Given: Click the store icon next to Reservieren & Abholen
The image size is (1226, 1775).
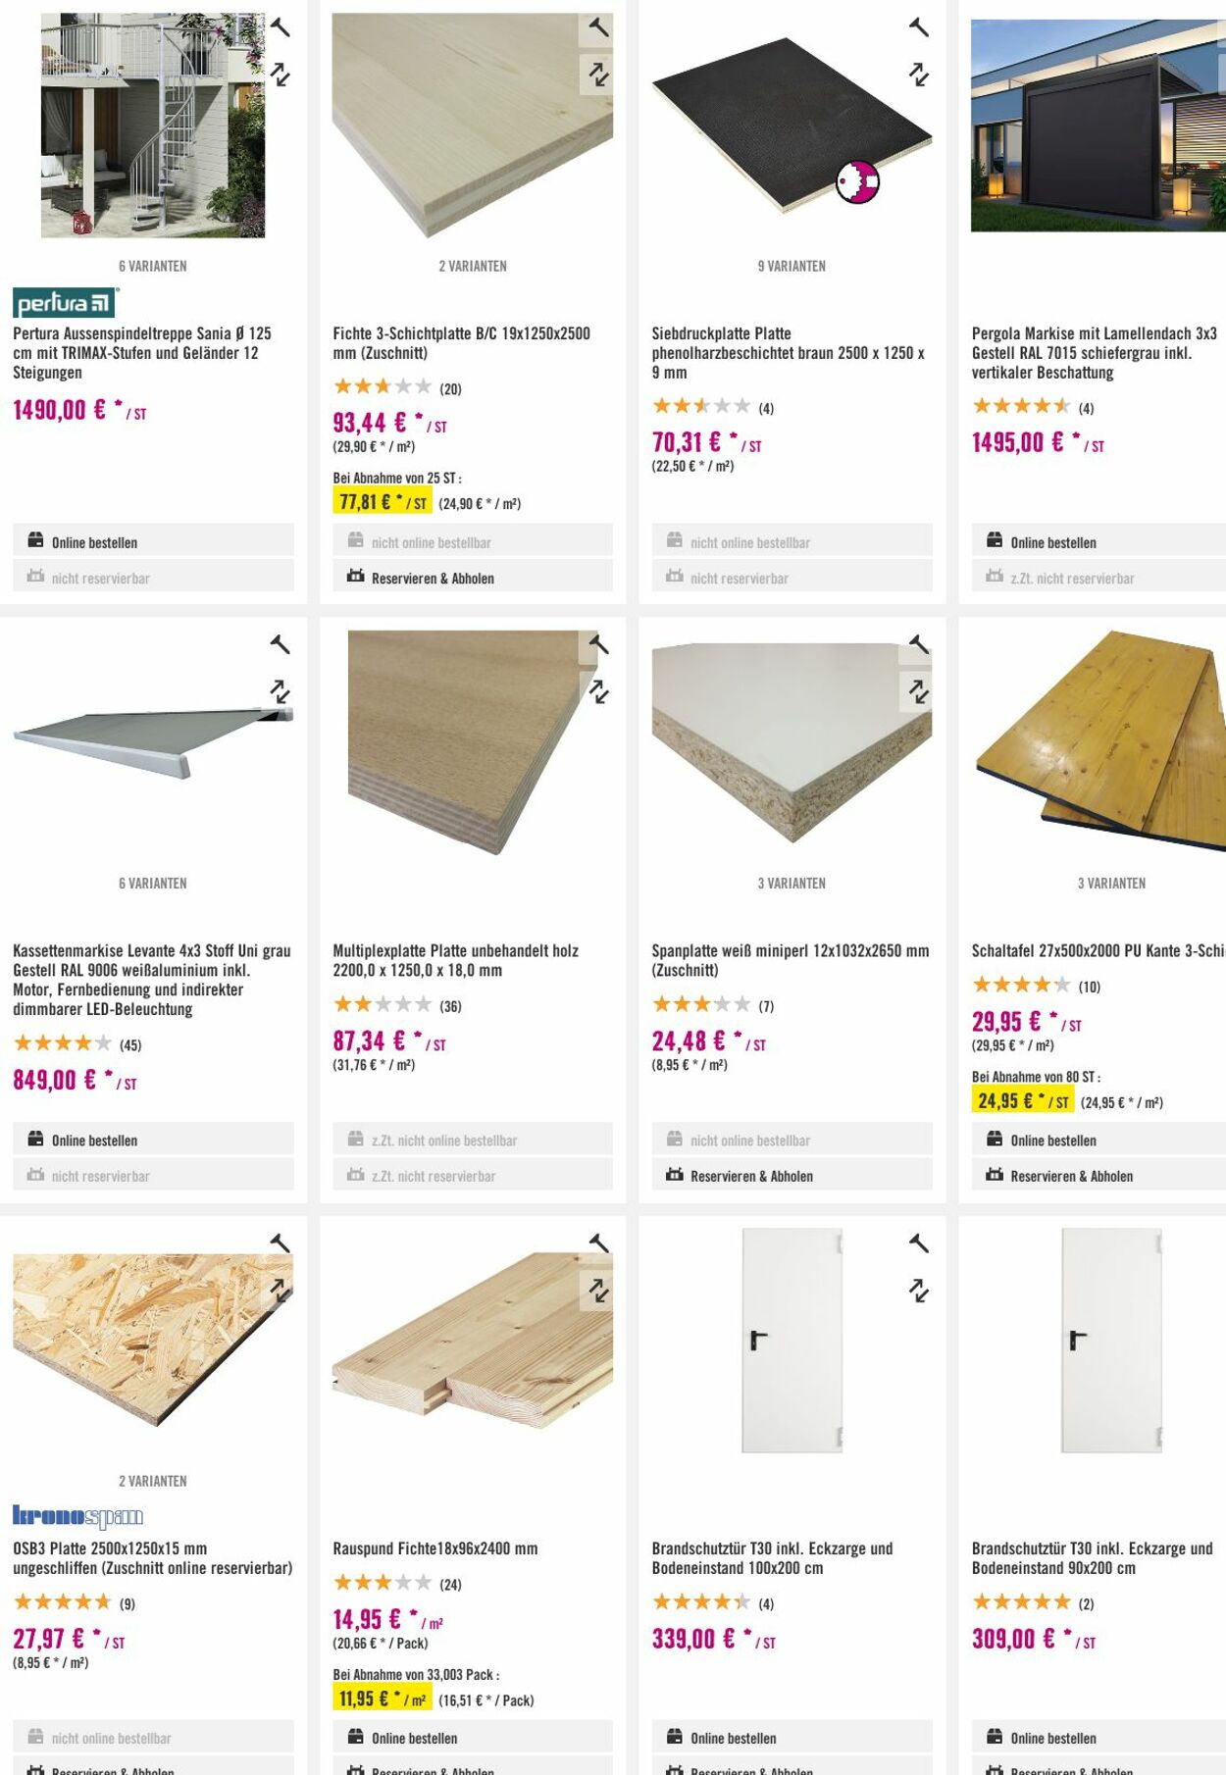Looking at the screenshot, I should [355, 579].
